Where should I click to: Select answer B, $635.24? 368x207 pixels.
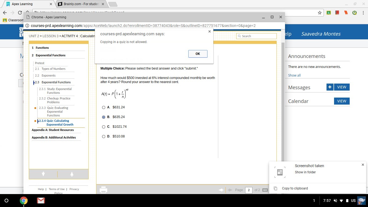(x=104, y=117)
